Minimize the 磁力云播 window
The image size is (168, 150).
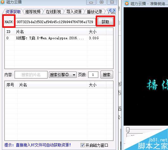pos(91,2)
